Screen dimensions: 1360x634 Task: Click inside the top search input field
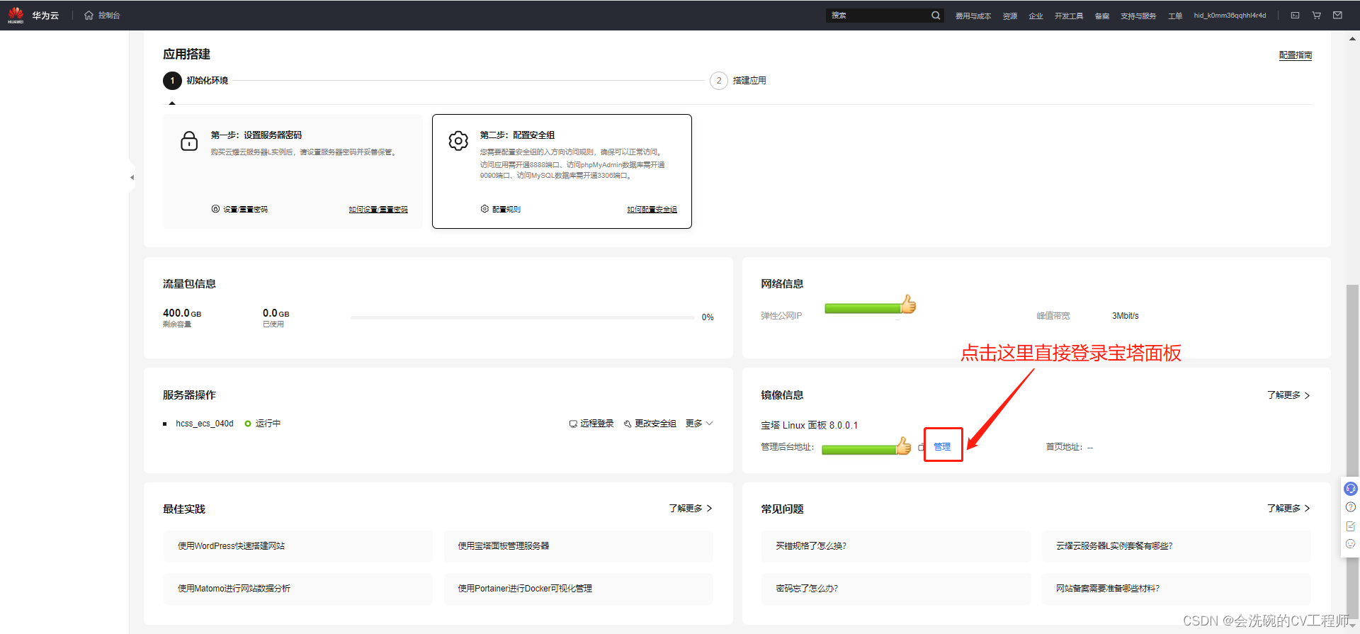(x=878, y=16)
